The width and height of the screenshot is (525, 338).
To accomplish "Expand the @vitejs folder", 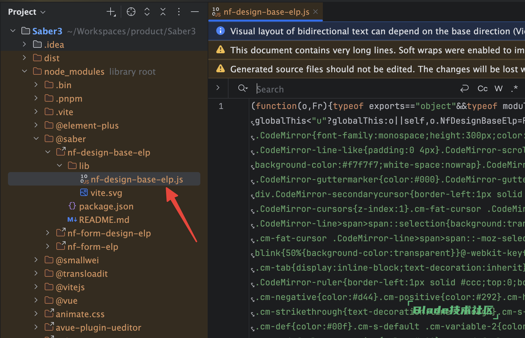I will tap(36, 287).
